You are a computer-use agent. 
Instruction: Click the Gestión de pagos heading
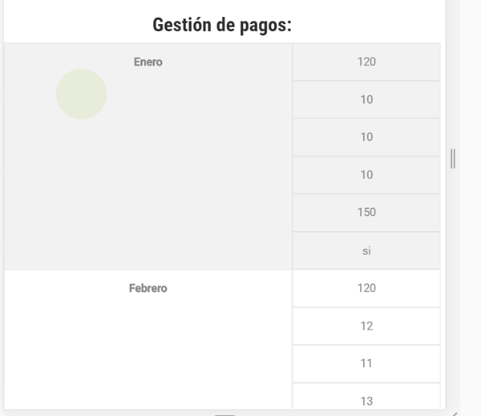(x=222, y=25)
